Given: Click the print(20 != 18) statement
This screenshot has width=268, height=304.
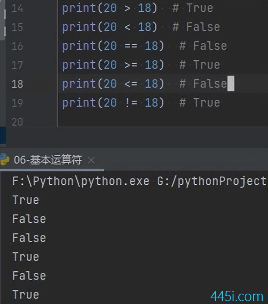Looking at the screenshot, I should 113,102.
